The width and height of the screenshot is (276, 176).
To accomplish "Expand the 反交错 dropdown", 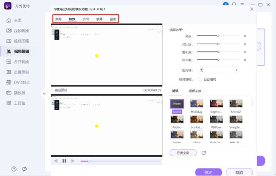I will (x=218, y=70).
